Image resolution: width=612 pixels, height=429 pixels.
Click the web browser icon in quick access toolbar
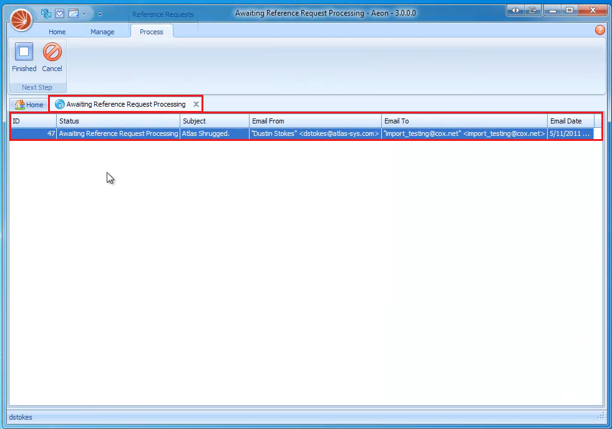73,12
